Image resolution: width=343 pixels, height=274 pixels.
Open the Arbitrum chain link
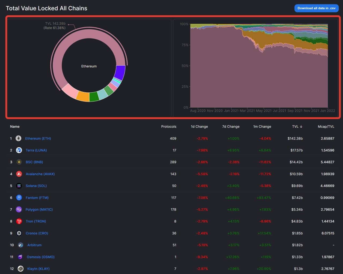coord(34,245)
